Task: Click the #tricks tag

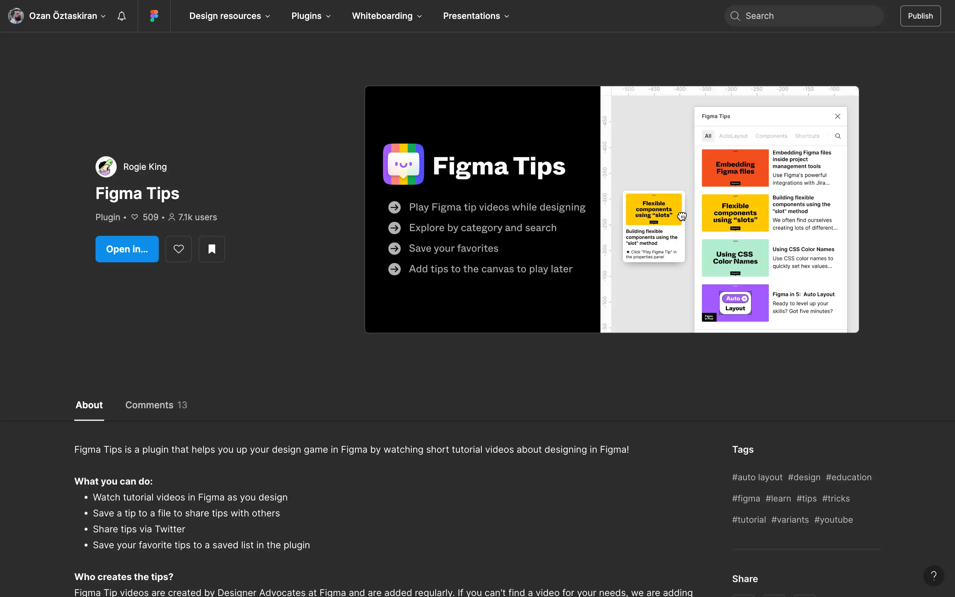Action: coord(836,499)
